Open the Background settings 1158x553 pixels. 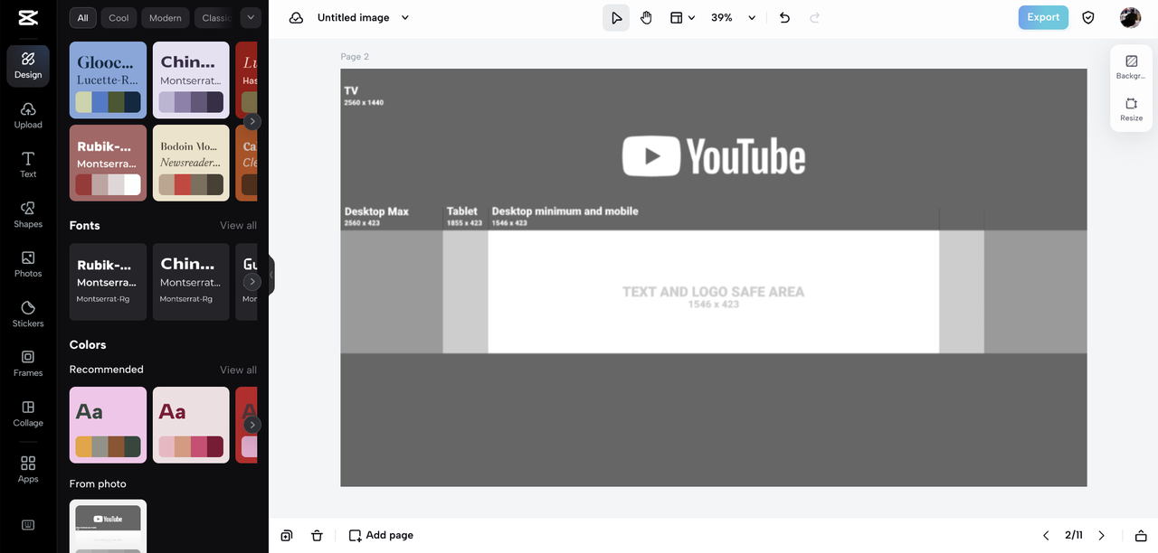pyautogui.click(x=1131, y=67)
